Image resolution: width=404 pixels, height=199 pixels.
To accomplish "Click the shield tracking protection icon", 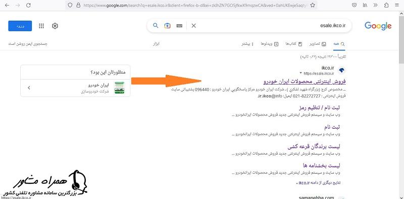I will click(70, 5).
